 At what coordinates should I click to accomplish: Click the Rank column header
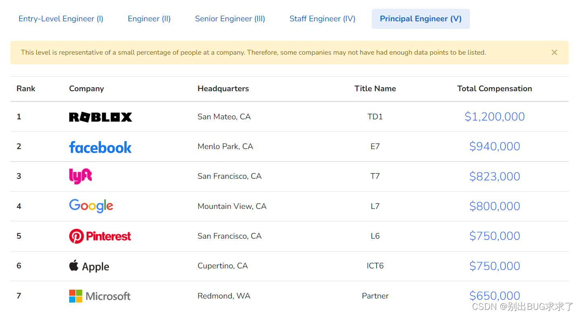click(x=26, y=89)
